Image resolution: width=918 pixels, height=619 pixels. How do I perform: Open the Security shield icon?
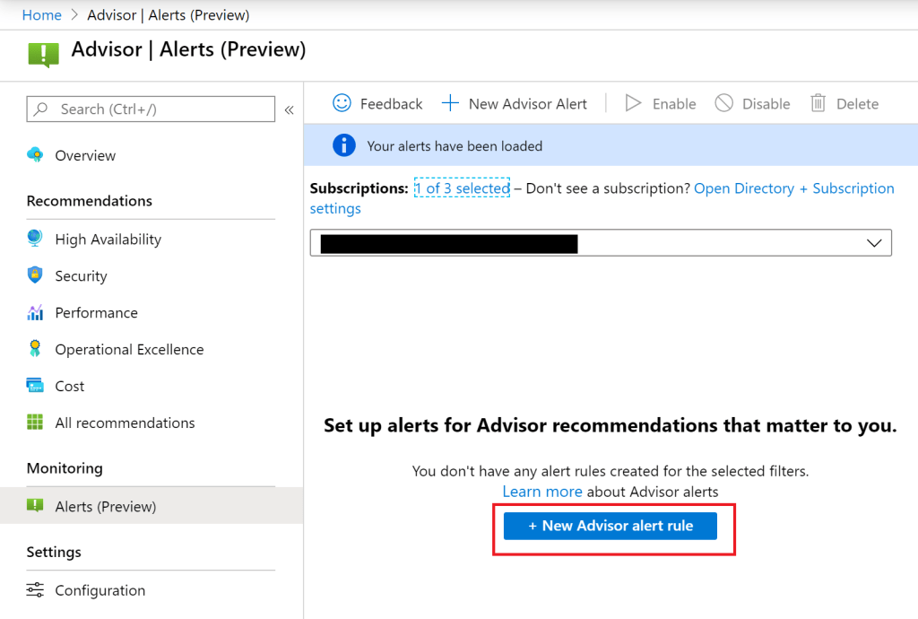point(35,275)
